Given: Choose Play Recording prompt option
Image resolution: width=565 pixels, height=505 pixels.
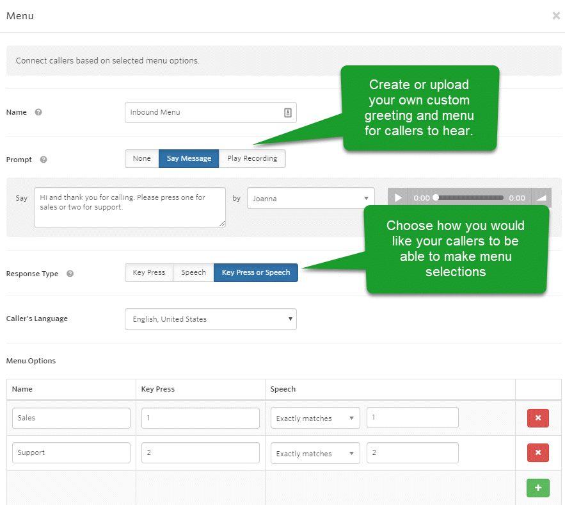Looking at the screenshot, I should (x=252, y=158).
